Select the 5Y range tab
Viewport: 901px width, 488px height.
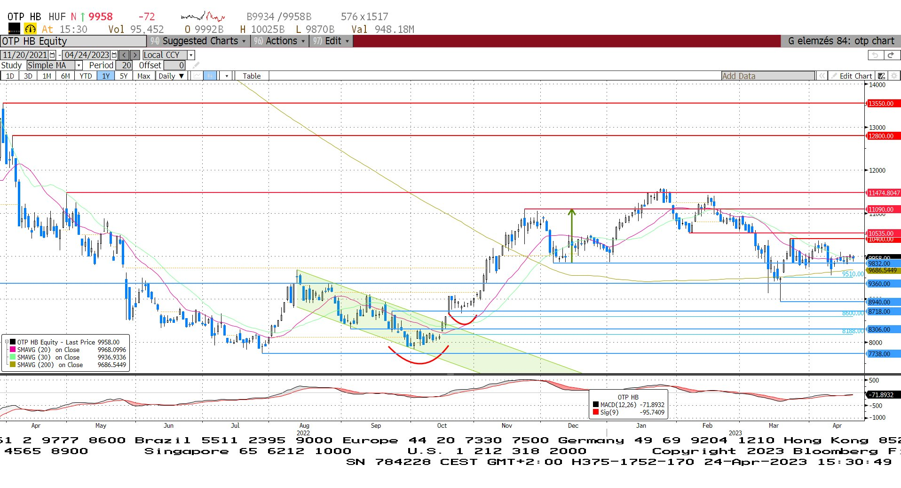coord(124,76)
